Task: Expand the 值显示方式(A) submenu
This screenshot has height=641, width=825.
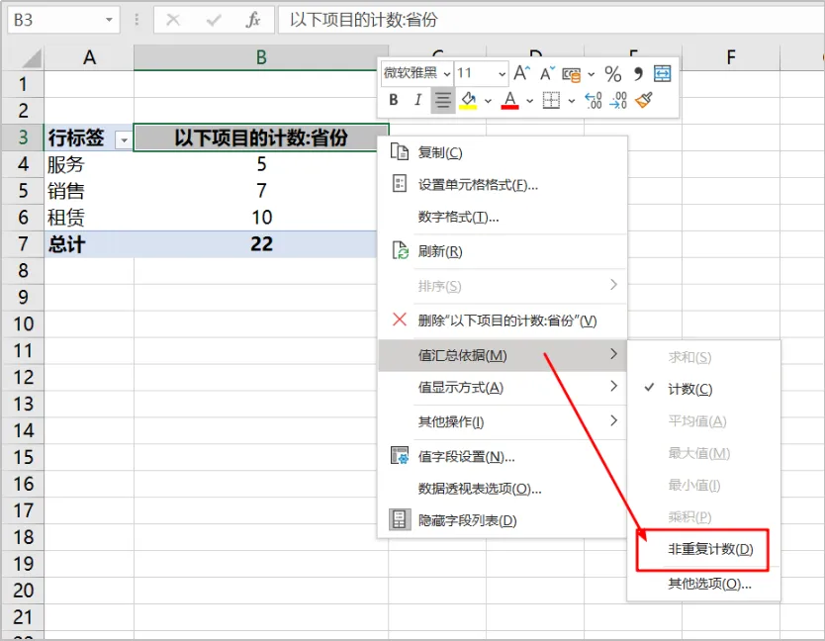Action: pyautogui.click(x=503, y=388)
